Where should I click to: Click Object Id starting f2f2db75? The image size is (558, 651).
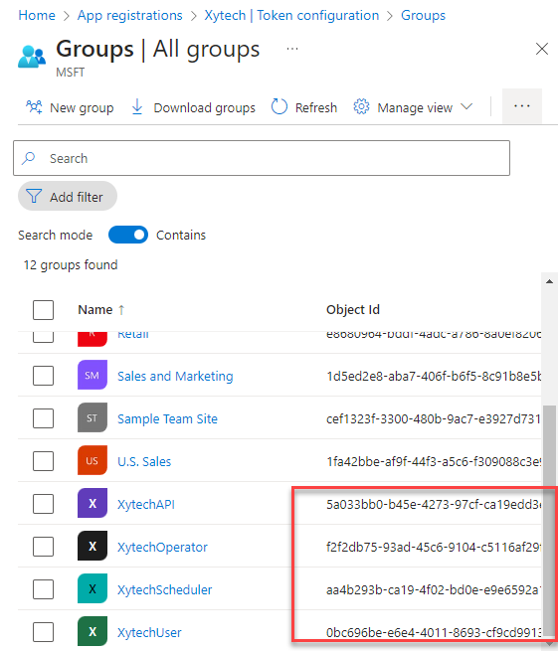[434, 548]
